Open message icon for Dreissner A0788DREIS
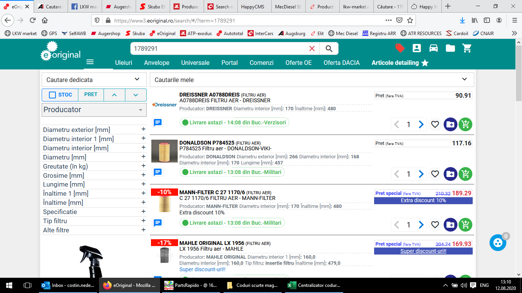Screen dimensions: 522x293 pyautogui.click(x=157, y=122)
